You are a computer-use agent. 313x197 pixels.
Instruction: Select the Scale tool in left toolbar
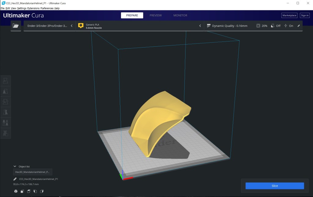[x=6, y=91]
